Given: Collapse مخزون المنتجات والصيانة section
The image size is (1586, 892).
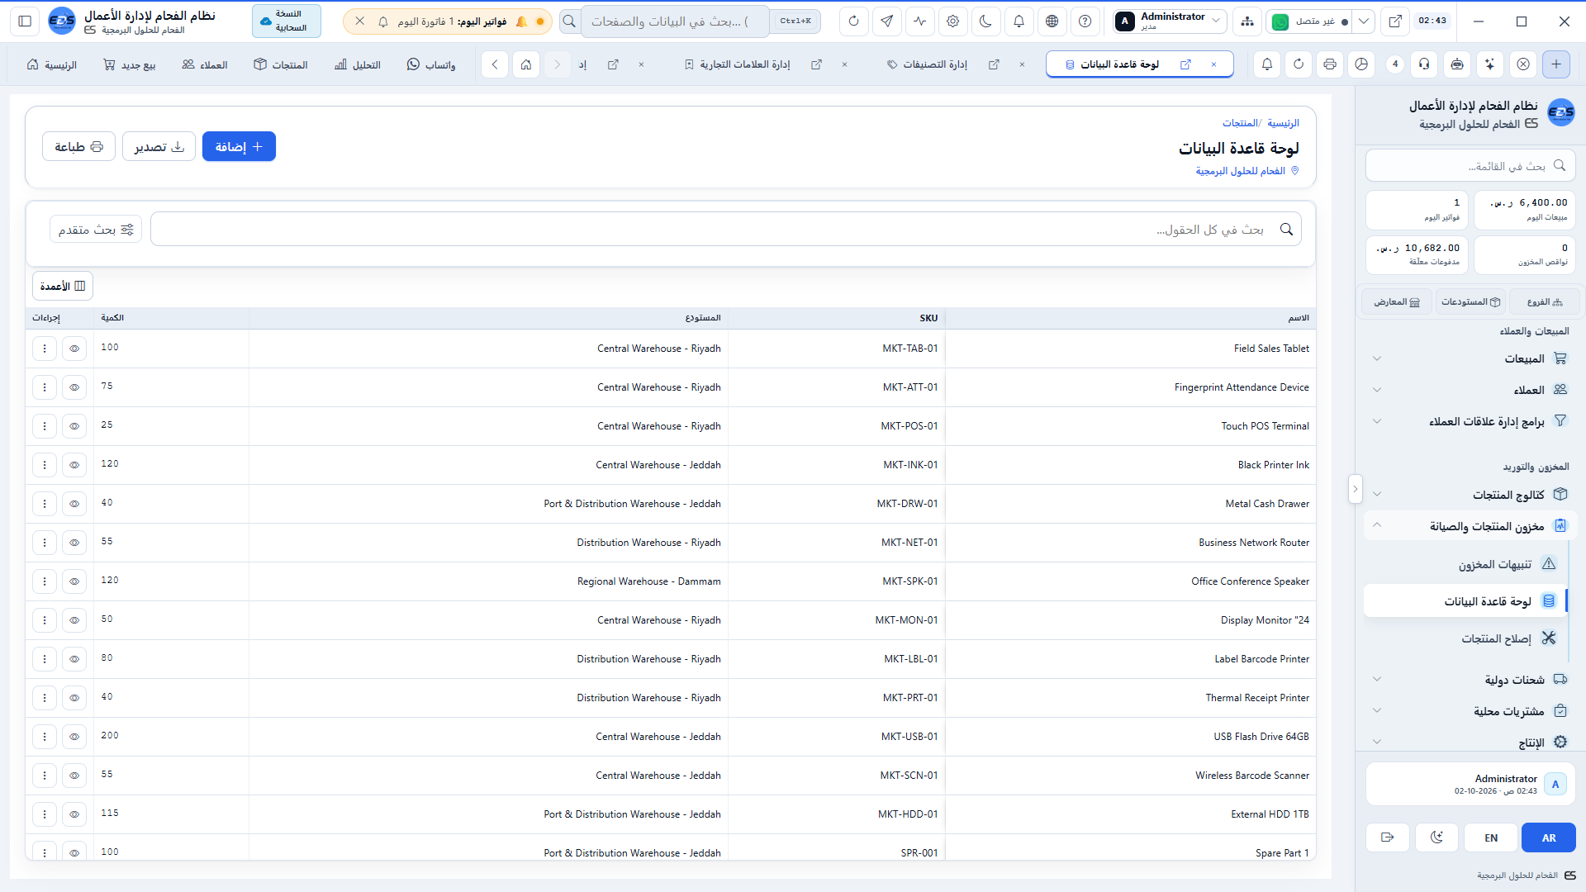Looking at the screenshot, I should click(1470, 526).
